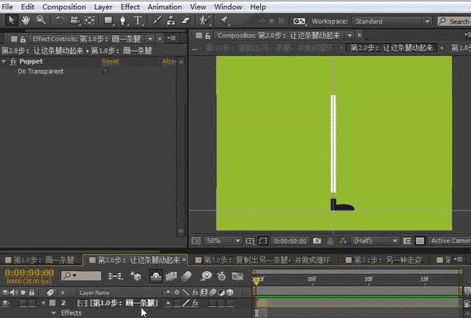Open the File menu

[7, 6]
